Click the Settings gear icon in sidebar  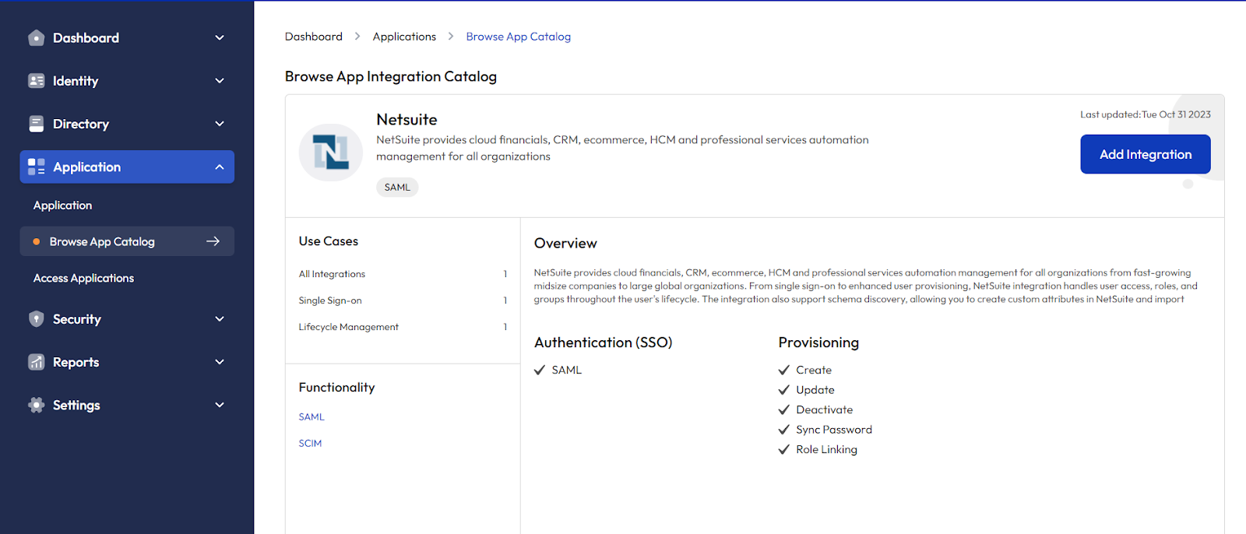point(36,405)
